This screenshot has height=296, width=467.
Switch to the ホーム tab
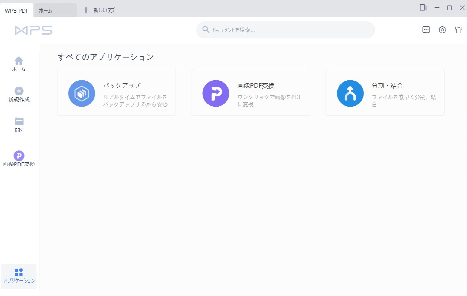point(46,10)
